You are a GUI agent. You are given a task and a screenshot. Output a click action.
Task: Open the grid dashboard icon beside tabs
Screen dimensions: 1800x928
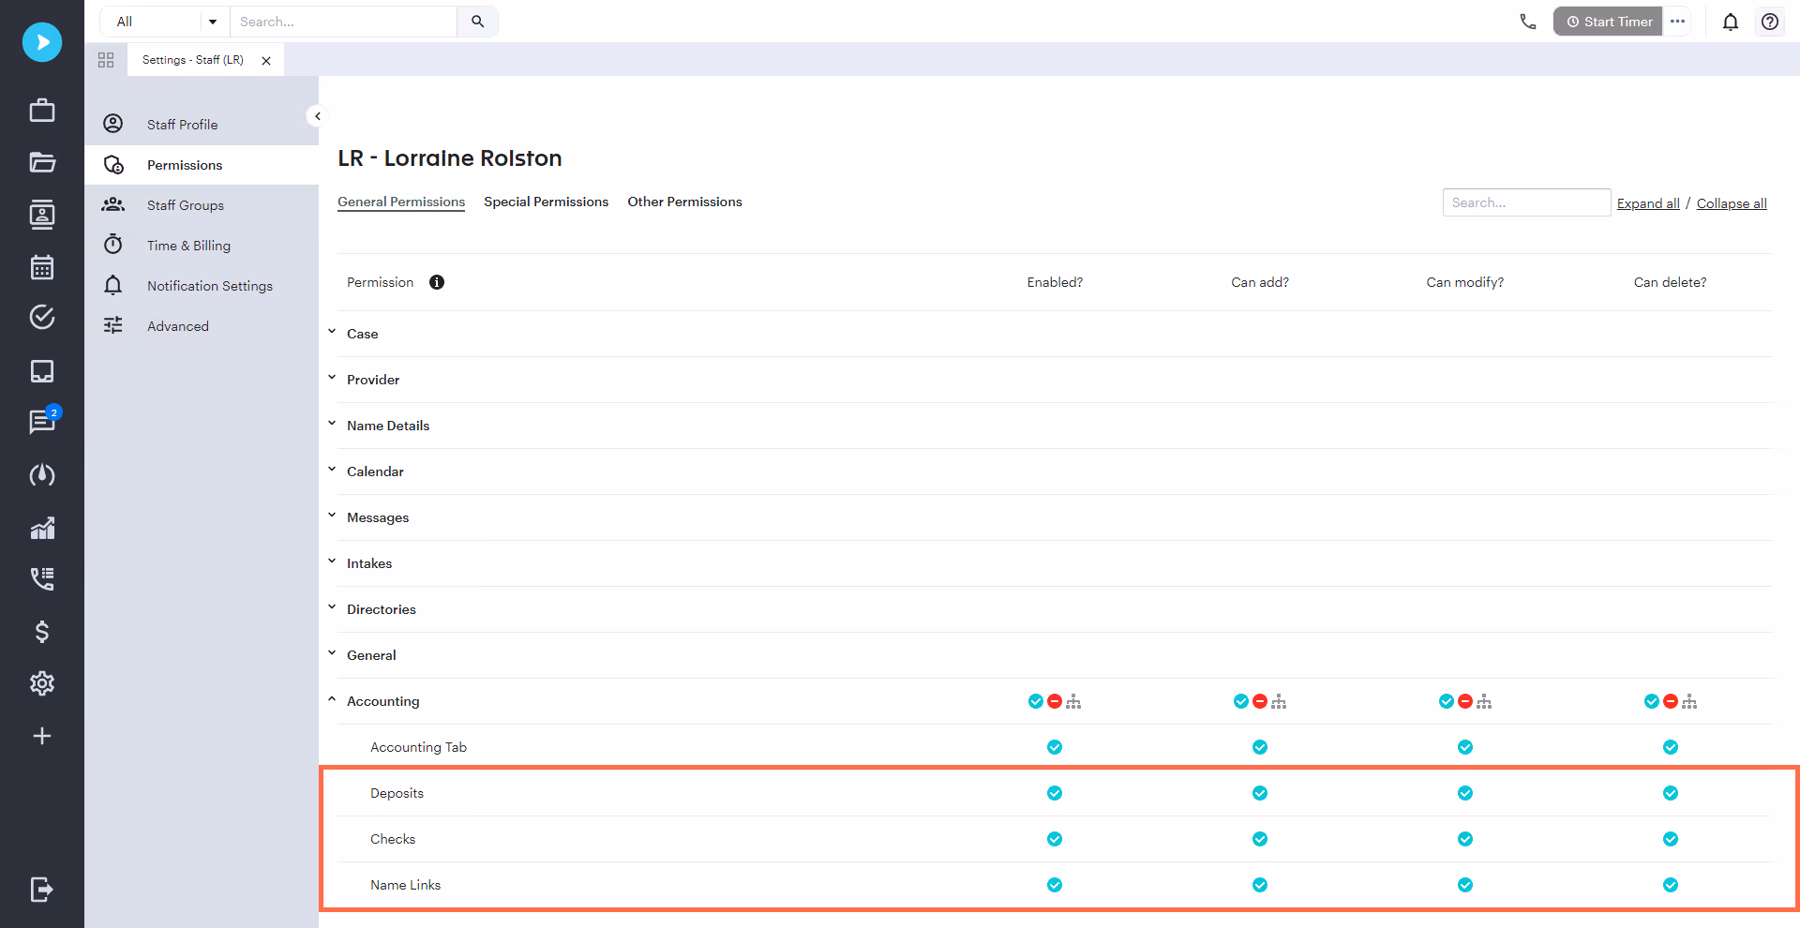(x=106, y=60)
